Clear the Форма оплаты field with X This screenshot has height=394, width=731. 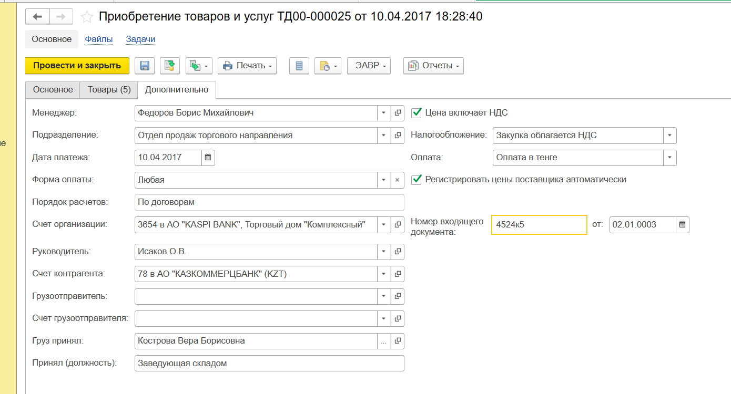tap(398, 180)
